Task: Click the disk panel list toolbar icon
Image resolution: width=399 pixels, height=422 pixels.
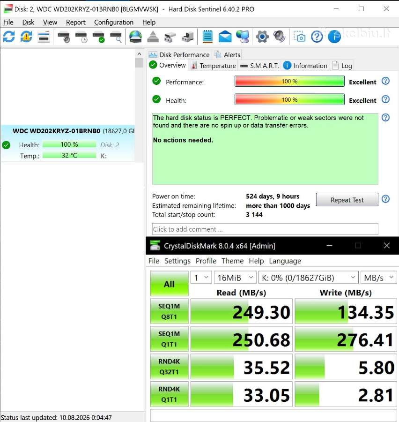Action: tap(44, 36)
